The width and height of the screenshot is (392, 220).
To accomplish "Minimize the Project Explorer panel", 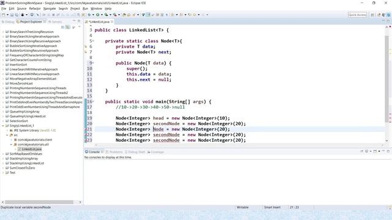I will (x=74, y=21).
